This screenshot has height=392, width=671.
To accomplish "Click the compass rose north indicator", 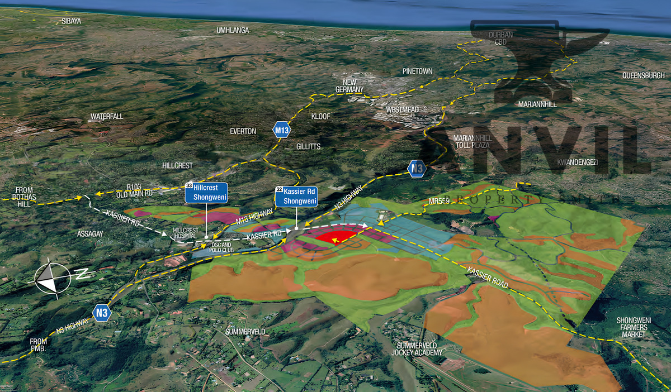I will click(x=54, y=276).
